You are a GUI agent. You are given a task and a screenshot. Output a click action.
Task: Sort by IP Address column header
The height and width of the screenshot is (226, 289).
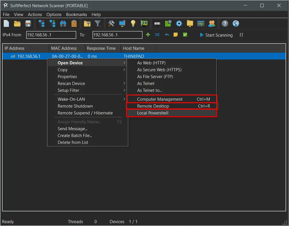(x=26, y=48)
